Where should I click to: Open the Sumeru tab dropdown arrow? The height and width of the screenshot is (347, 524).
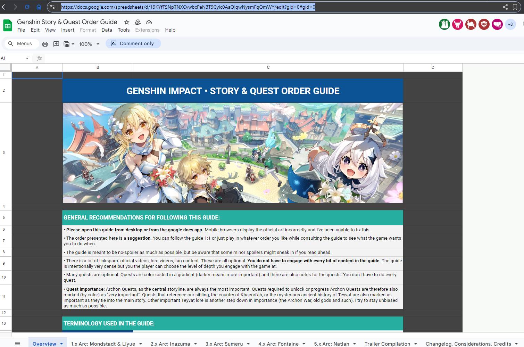[248, 344]
